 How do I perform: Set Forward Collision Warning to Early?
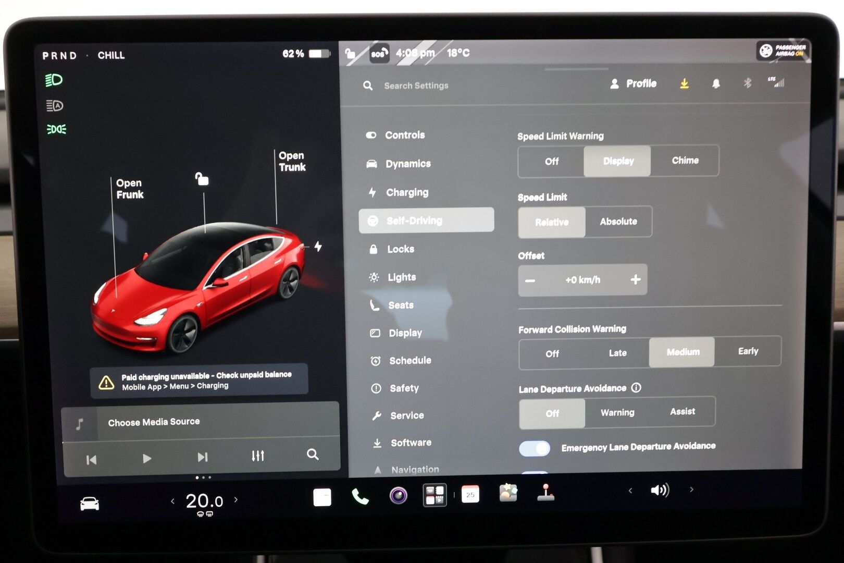click(x=748, y=351)
